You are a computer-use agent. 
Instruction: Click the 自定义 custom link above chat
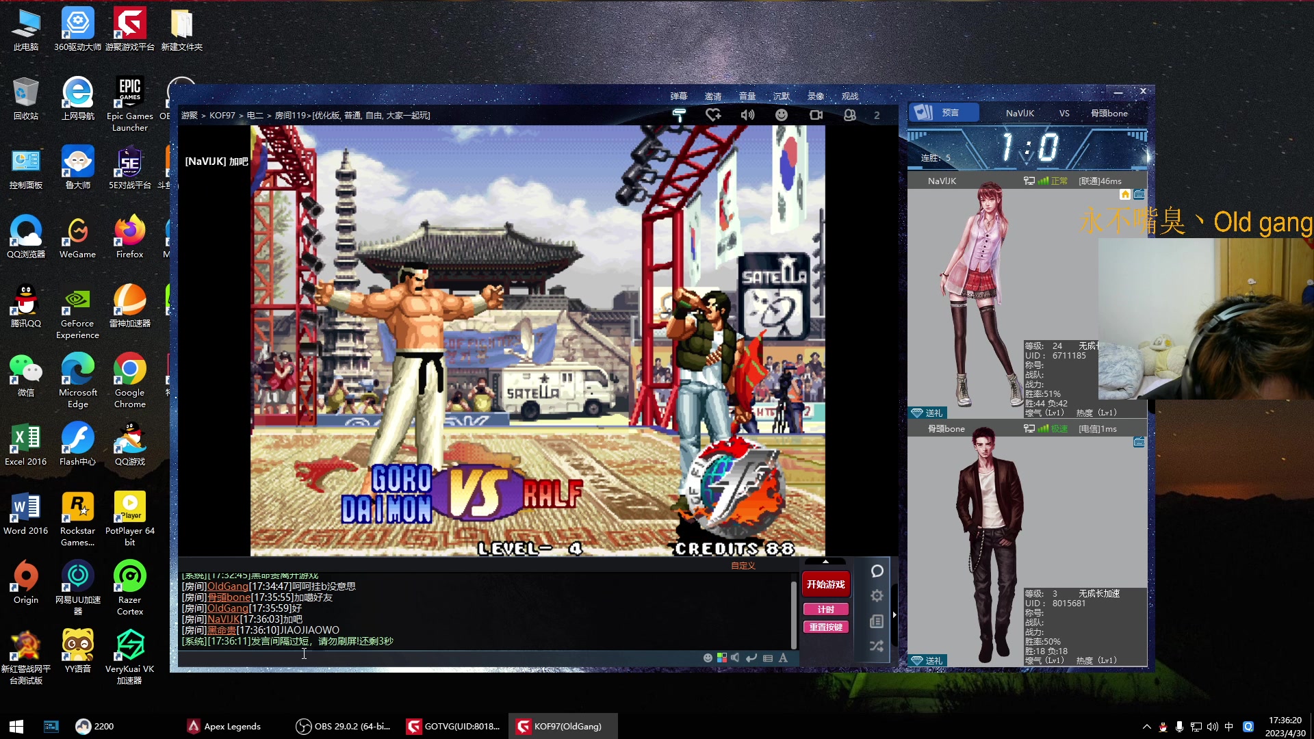[x=743, y=566]
